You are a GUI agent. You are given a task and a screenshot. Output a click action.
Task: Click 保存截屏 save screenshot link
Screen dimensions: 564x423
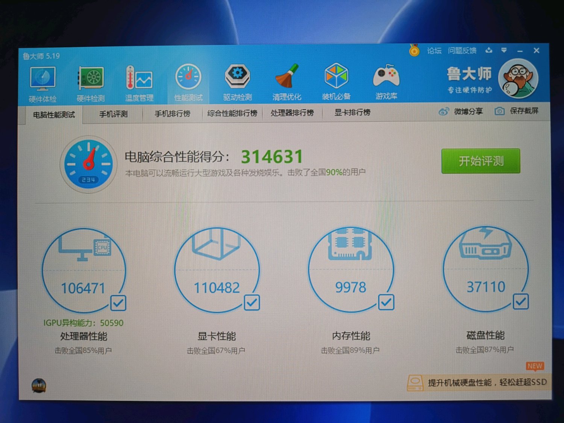(517, 111)
